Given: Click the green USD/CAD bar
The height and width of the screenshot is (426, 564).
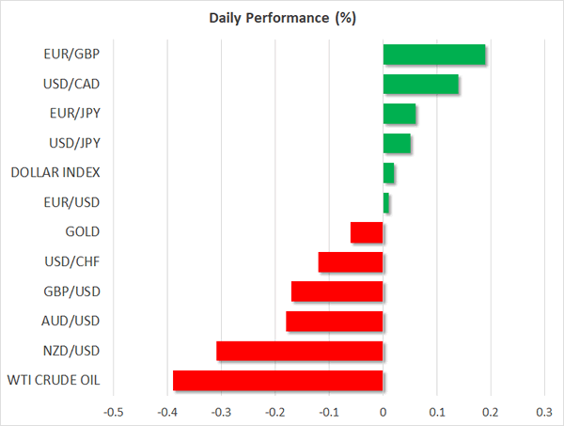Looking at the screenshot, I should (x=421, y=85).
